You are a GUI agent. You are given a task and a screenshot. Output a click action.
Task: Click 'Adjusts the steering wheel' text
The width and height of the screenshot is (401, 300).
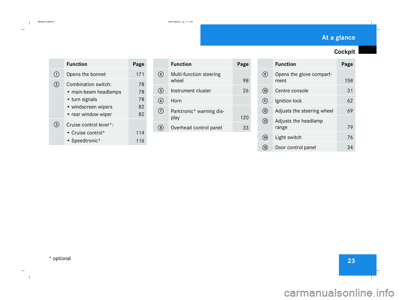[304, 111]
